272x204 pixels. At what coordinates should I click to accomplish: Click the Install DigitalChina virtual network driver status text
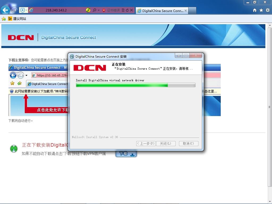tap(110, 80)
